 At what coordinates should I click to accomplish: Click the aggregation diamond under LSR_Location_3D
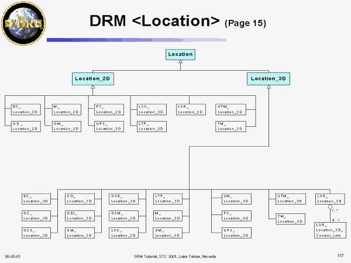tap(330, 207)
